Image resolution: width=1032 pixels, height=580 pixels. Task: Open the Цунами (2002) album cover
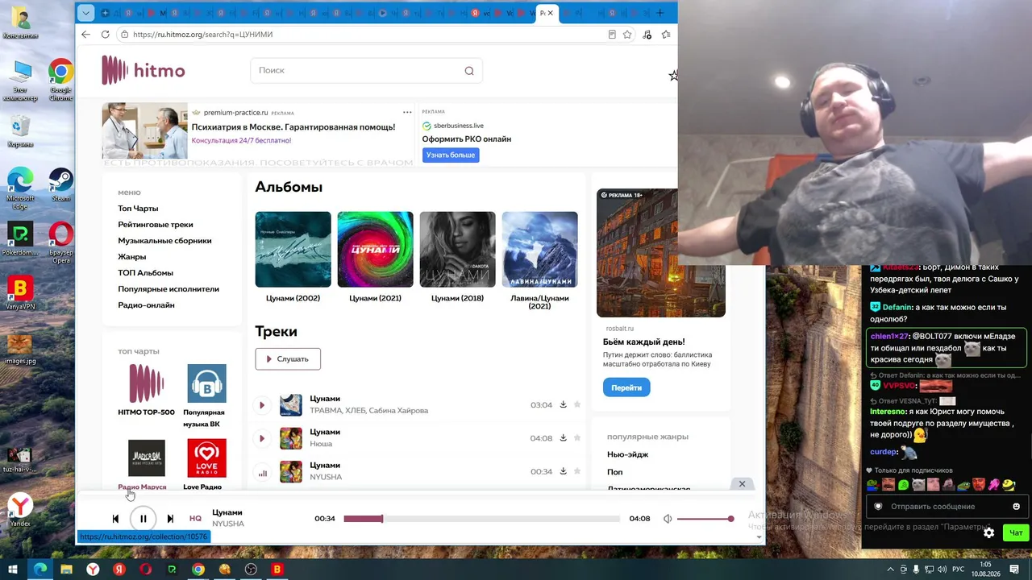pyautogui.click(x=293, y=250)
